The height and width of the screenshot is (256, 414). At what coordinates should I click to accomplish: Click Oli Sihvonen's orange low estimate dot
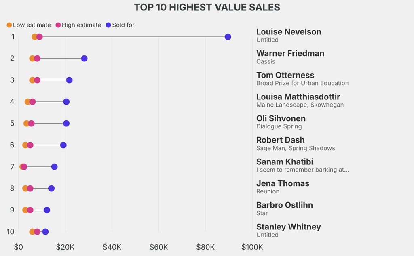(x=26, y=123)
